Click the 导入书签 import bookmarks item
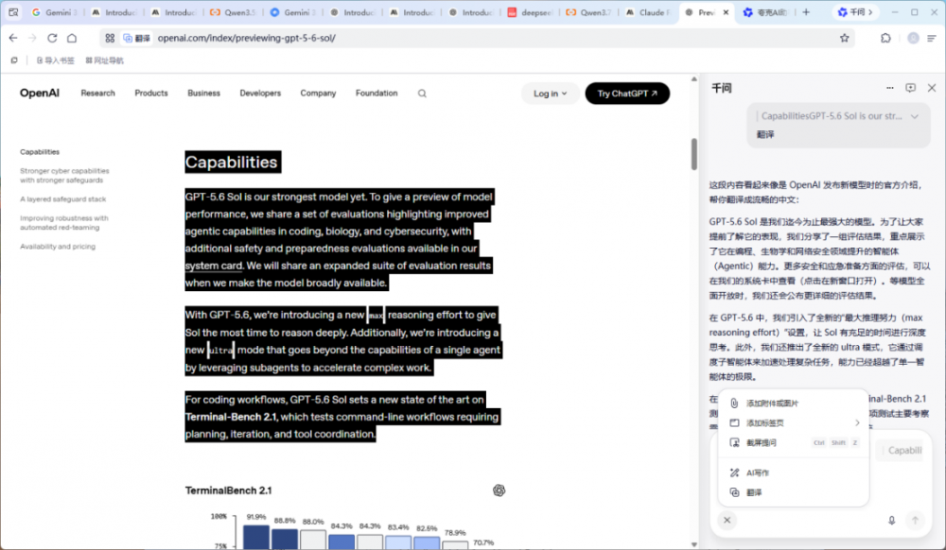 click(56, 60)
